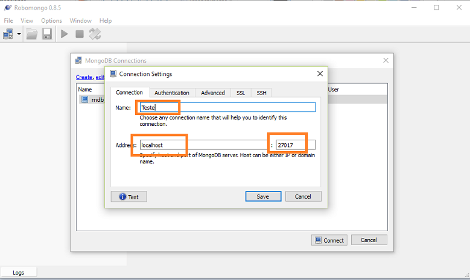
Task: Open the Window menu
Action: [81, 20]
